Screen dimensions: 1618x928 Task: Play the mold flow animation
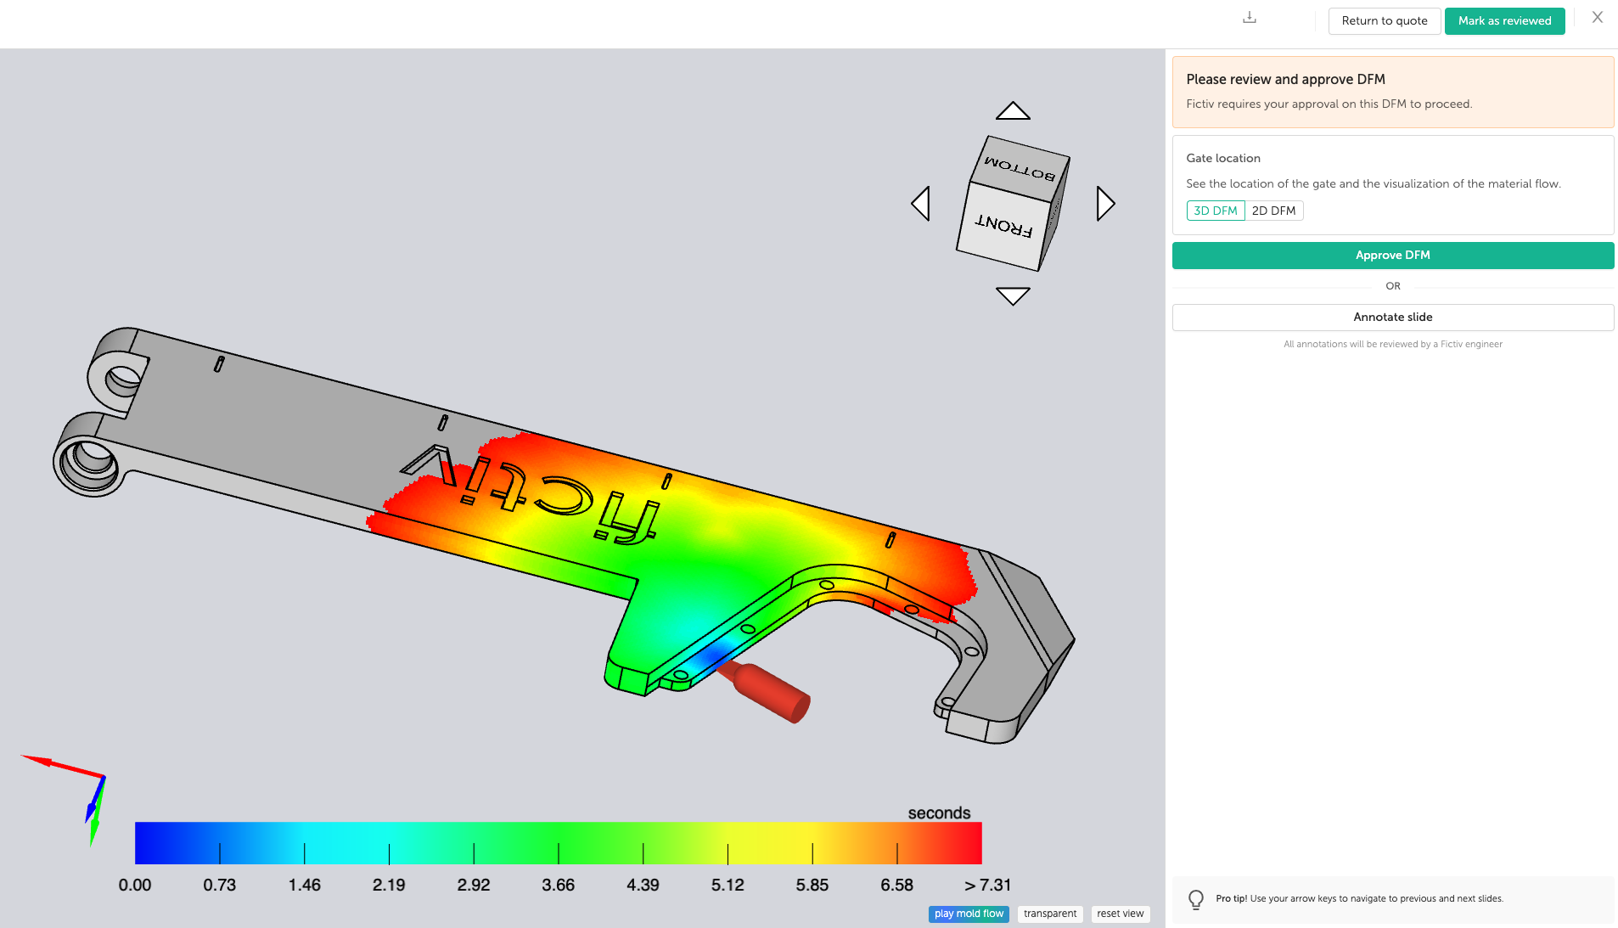point(969,914)
